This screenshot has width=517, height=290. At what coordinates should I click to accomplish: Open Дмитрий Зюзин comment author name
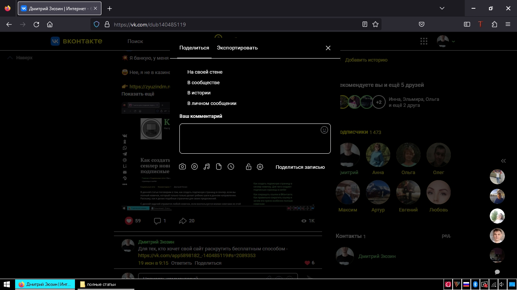tap(156, 242)
